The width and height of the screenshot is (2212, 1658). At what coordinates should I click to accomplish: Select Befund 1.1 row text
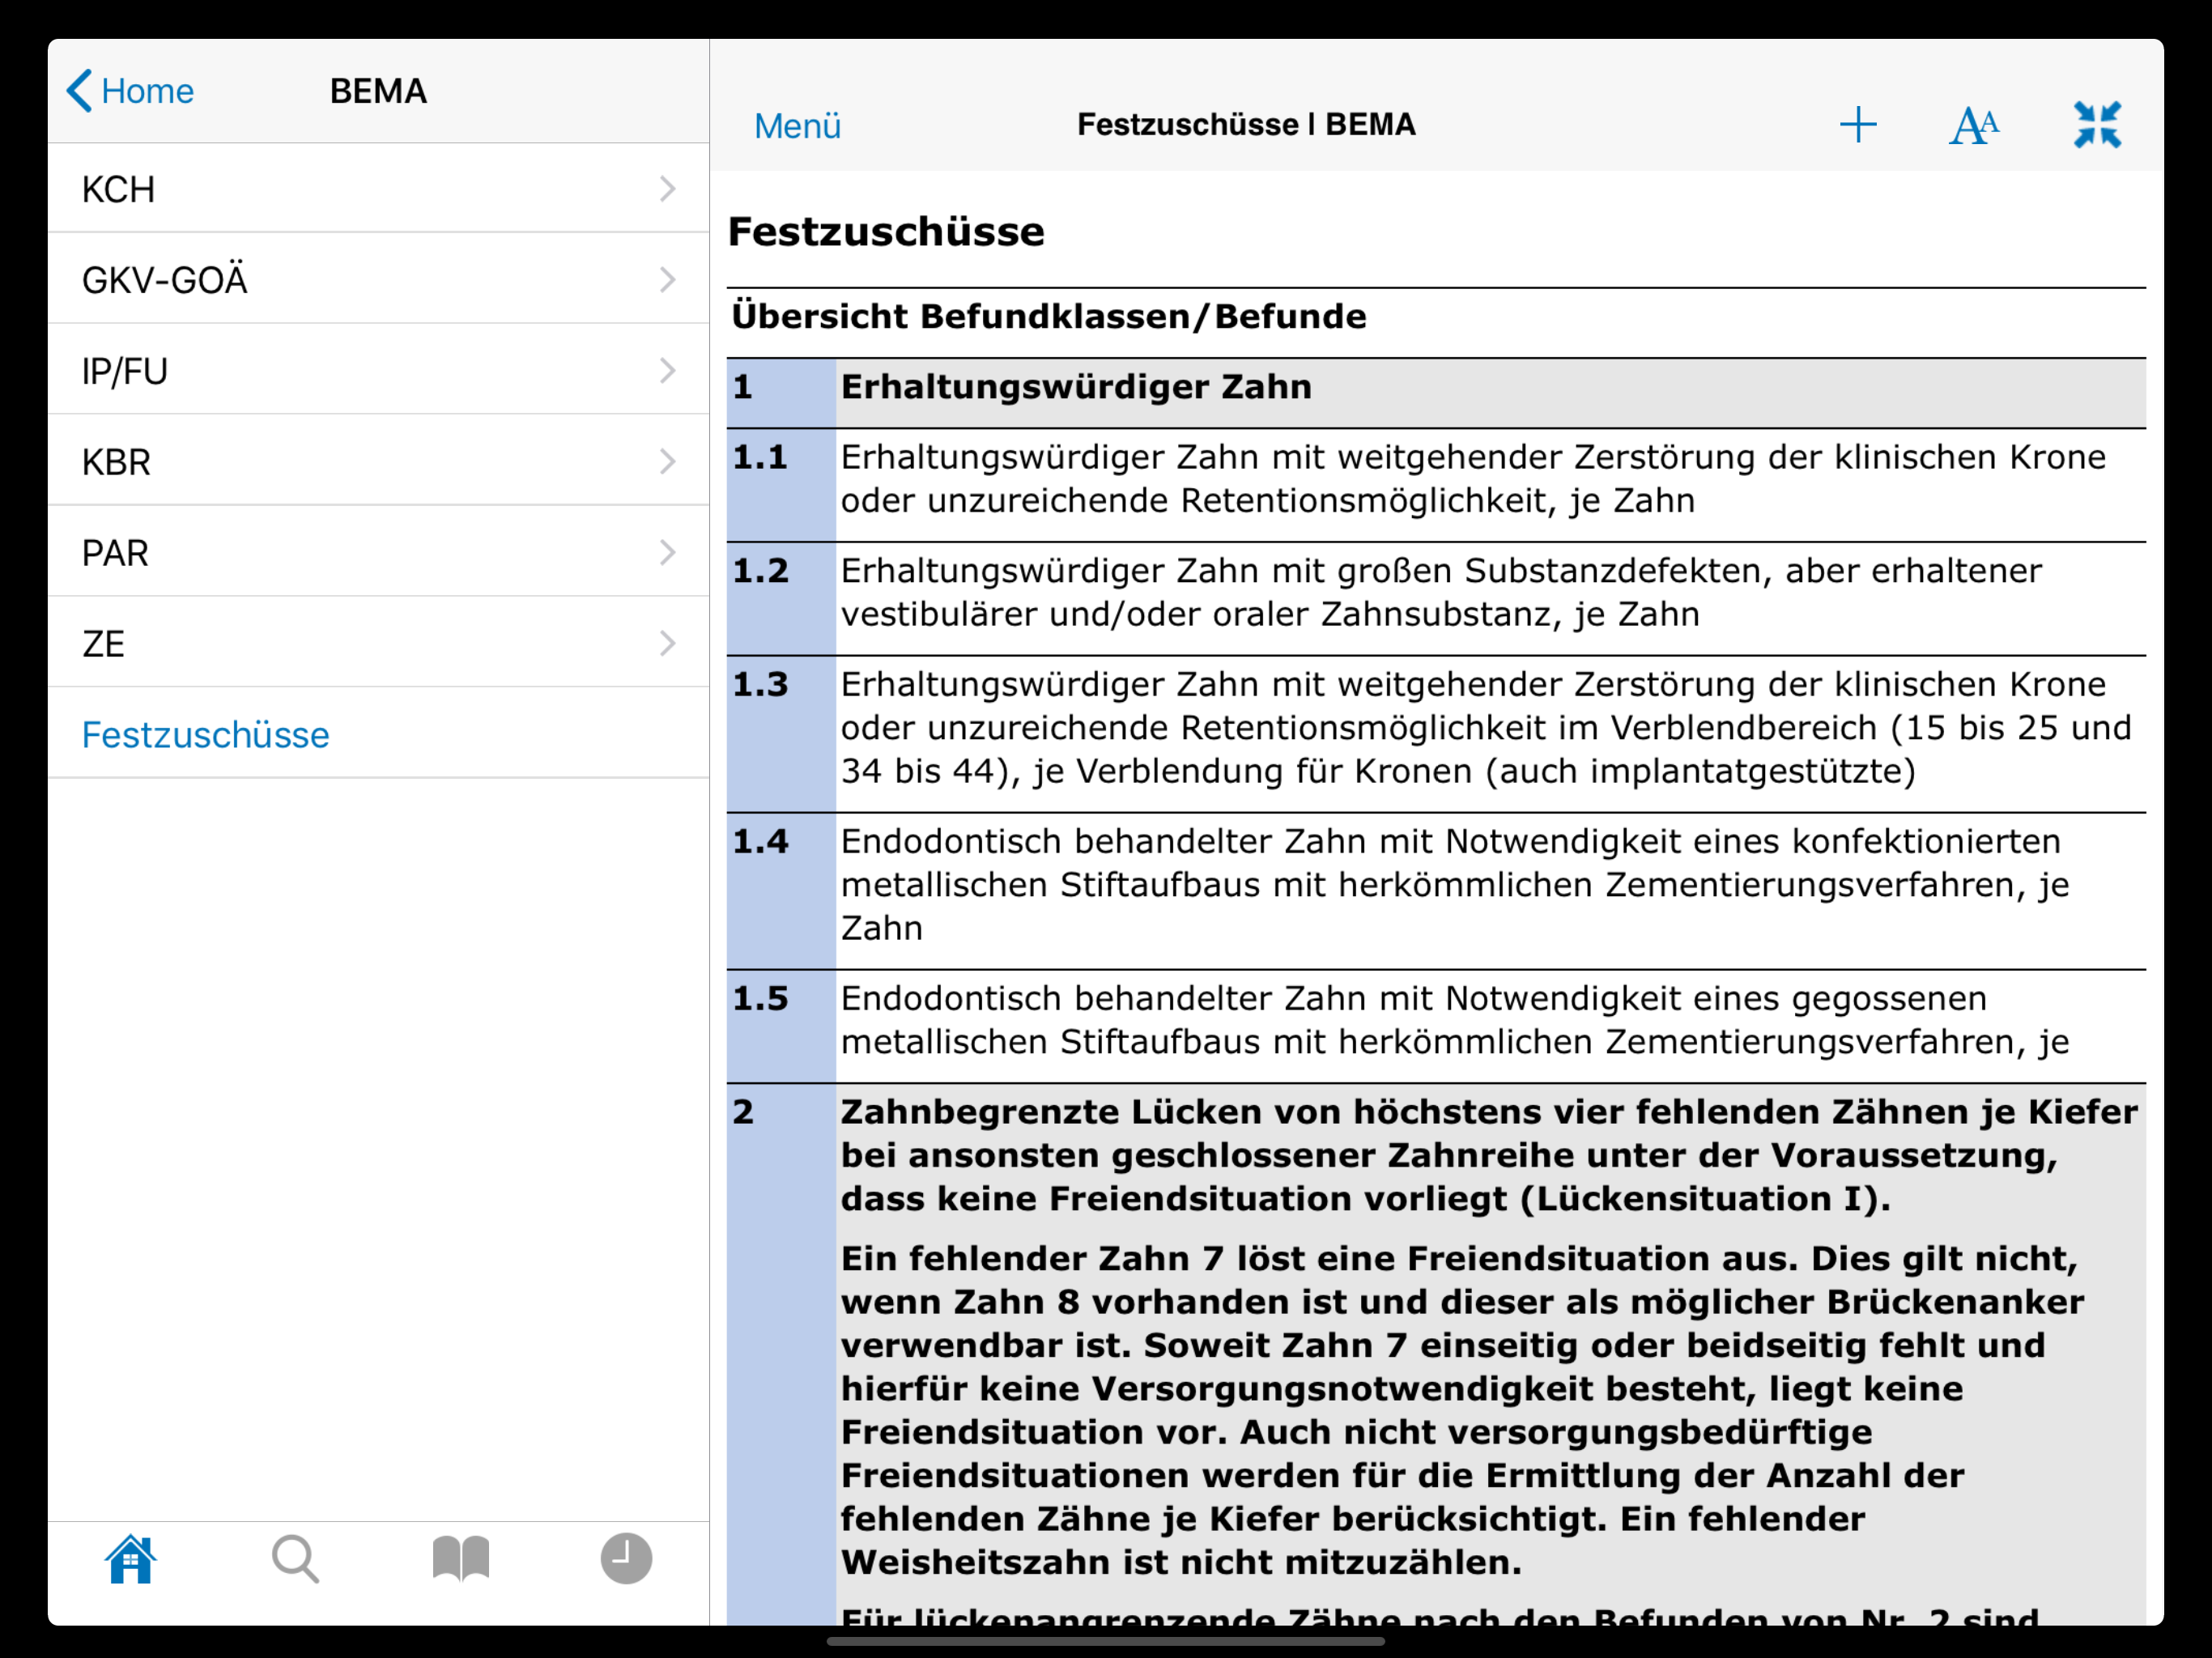[1472, 478]
